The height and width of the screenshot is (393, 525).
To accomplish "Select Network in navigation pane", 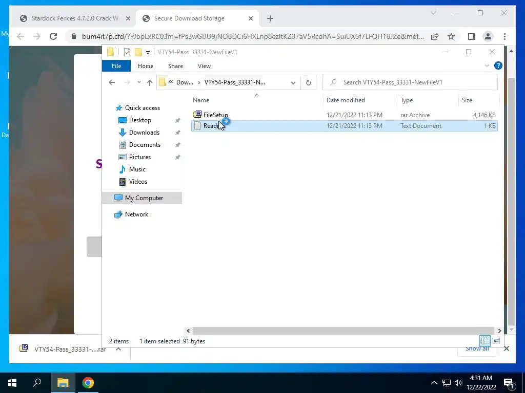I will tap(136, 214).
